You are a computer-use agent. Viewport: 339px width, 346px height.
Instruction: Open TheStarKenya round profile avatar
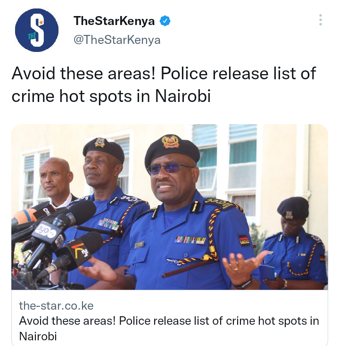click(37, 30)
